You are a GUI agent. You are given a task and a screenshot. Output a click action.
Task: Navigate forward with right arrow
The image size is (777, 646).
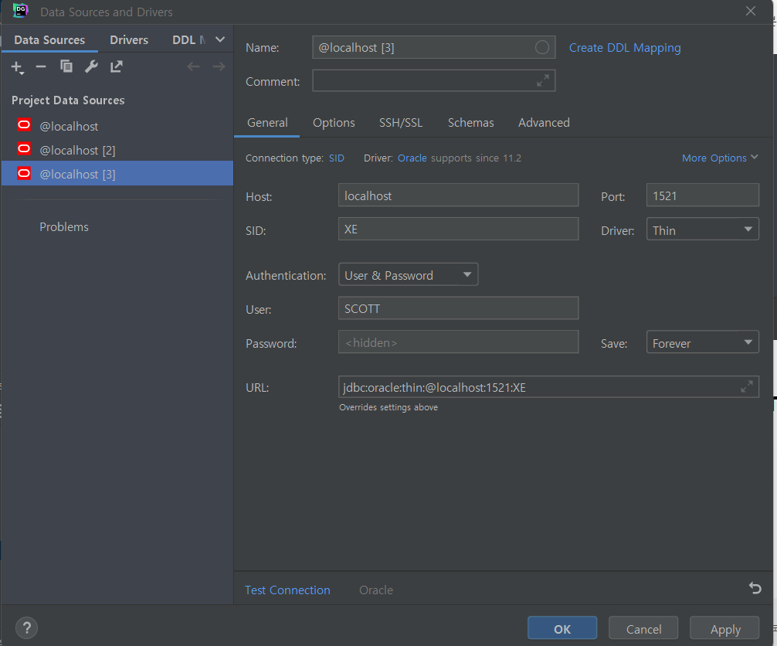219,66
